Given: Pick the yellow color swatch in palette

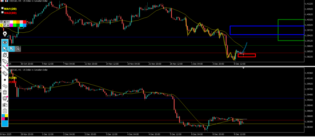Looking at the screenshot, I should 14,22.
